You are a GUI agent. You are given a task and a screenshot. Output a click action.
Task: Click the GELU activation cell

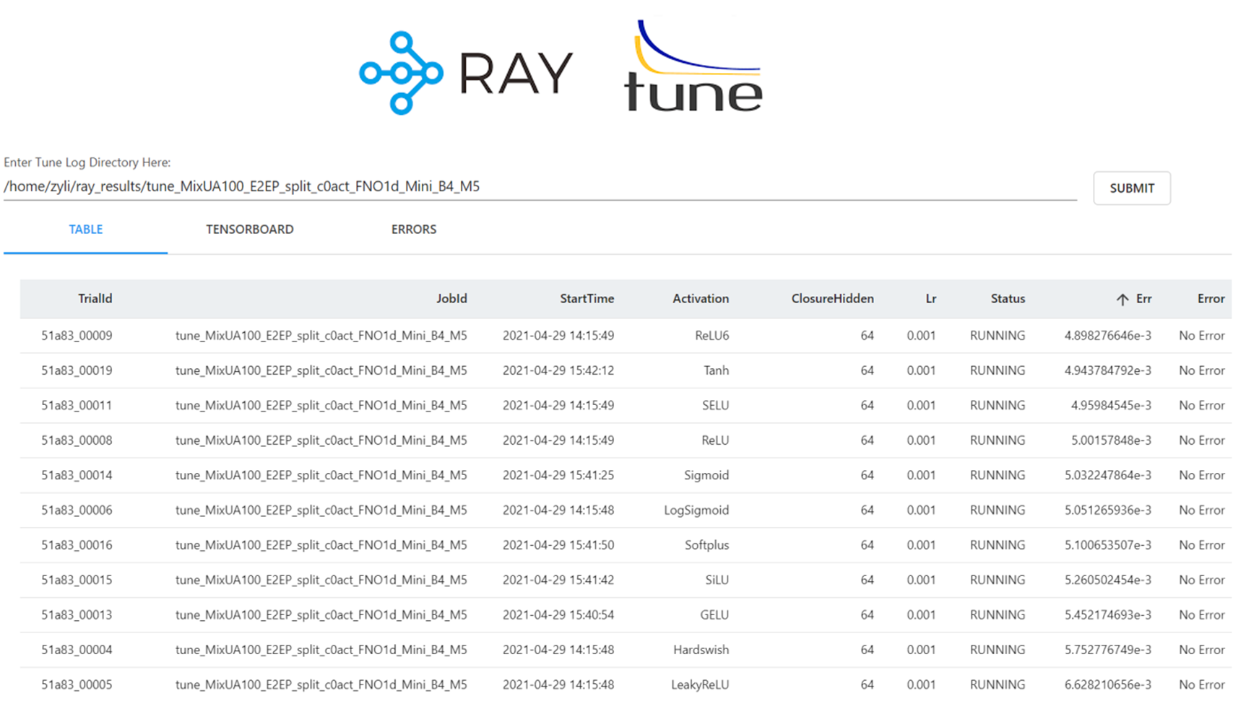pos(714,615)
